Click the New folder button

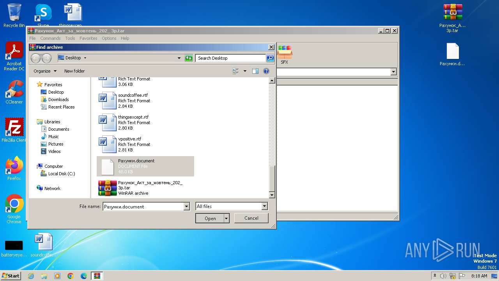(74, 71)
